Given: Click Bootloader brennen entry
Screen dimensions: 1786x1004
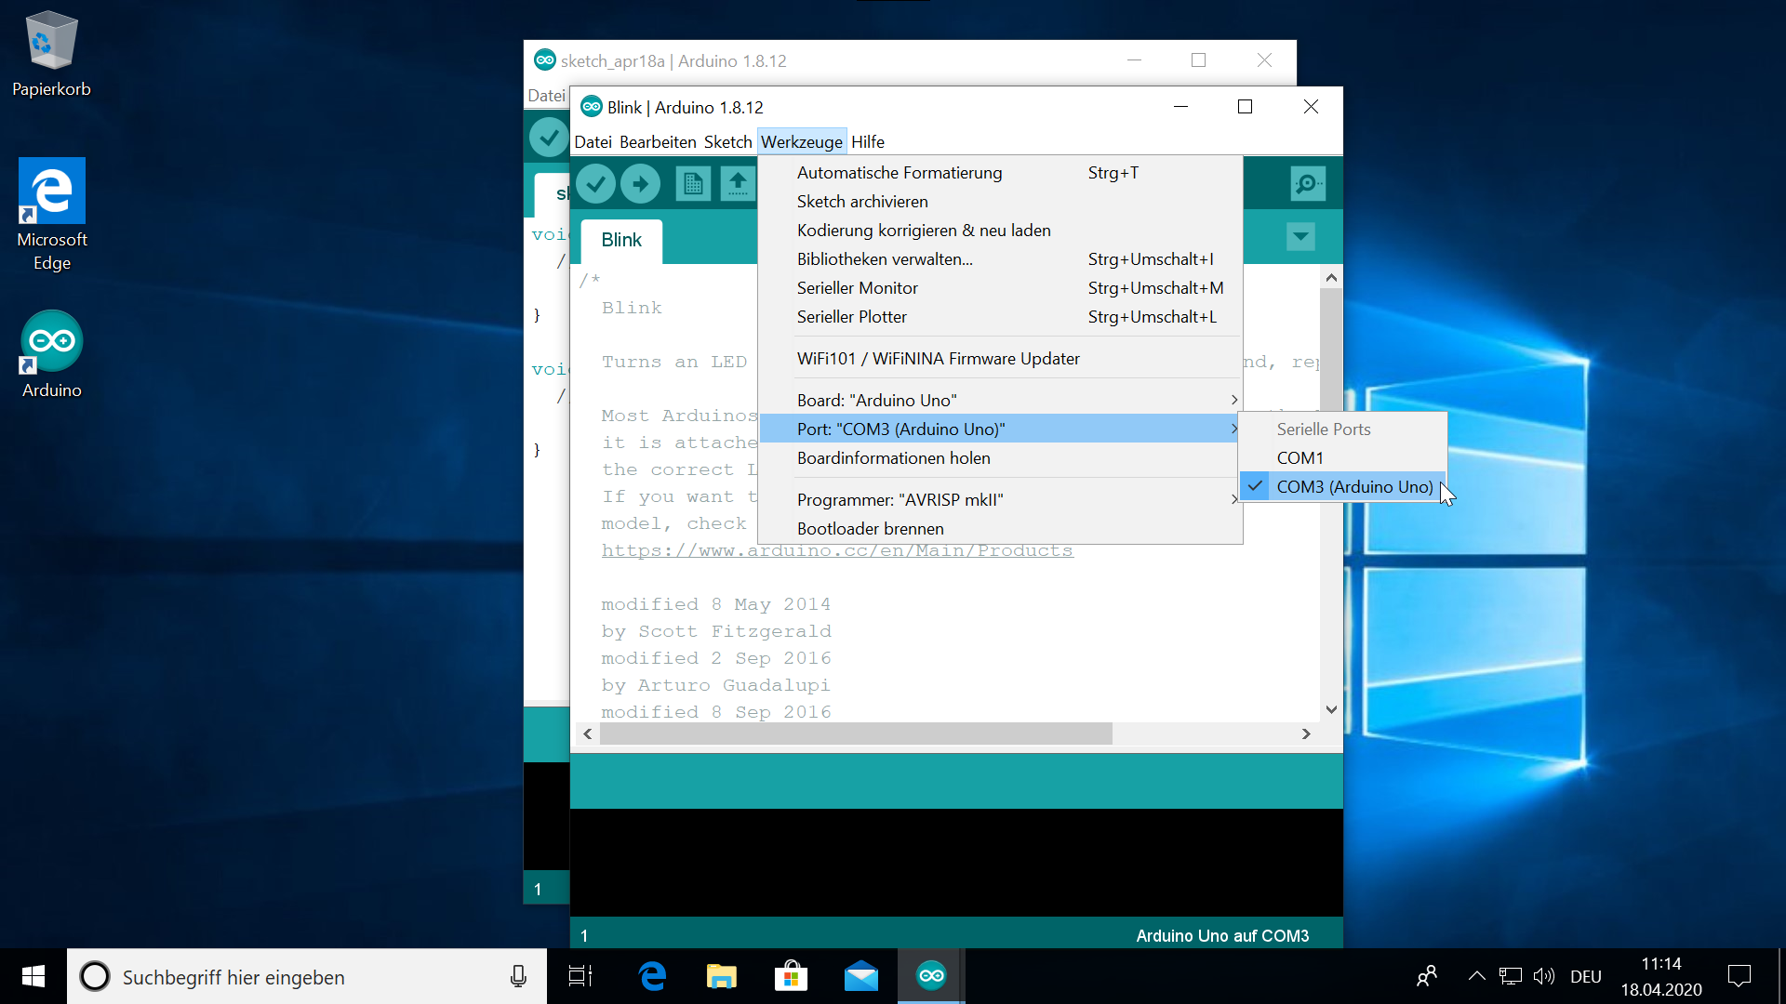Looking at the screenshot, I should point(1001,529).
